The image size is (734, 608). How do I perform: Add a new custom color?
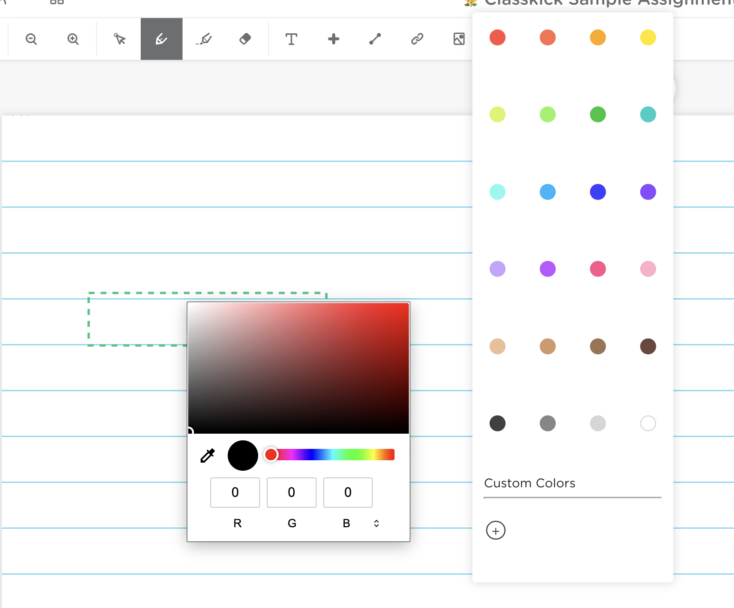(x=496, y=531)
